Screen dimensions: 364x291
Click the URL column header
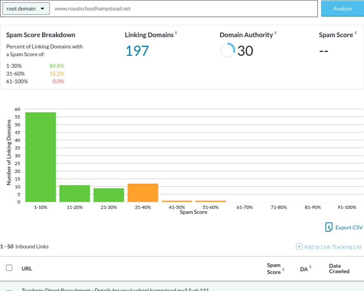point(27,268)
